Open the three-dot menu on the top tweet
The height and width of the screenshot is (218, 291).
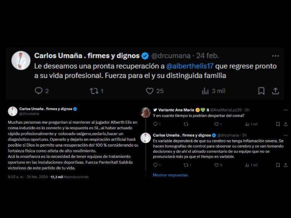click(x=276, y=56)
